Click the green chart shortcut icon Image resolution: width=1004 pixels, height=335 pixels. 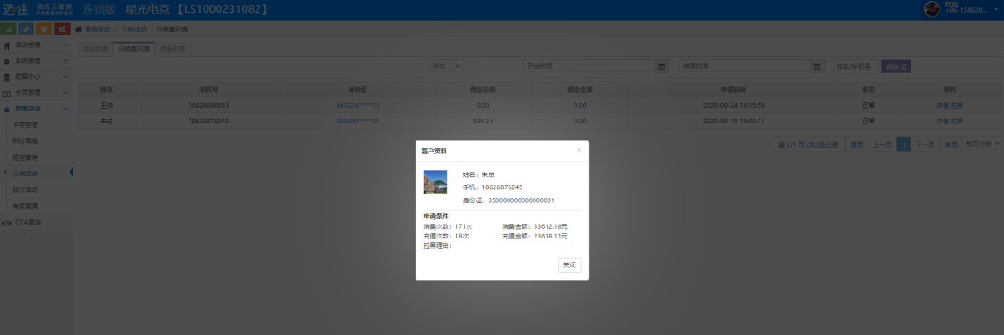(8, 30)
